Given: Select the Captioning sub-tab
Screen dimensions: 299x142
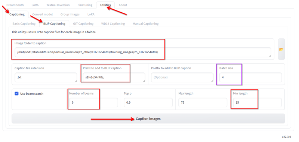Looking at the screenshot, I should pos(17,14).
